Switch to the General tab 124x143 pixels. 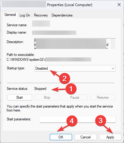pos(10,15)
